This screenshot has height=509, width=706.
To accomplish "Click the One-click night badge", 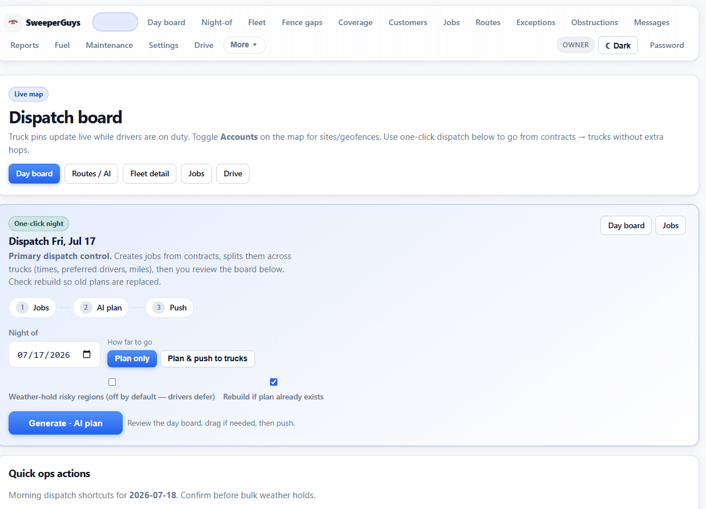I will tap(39, 224).
